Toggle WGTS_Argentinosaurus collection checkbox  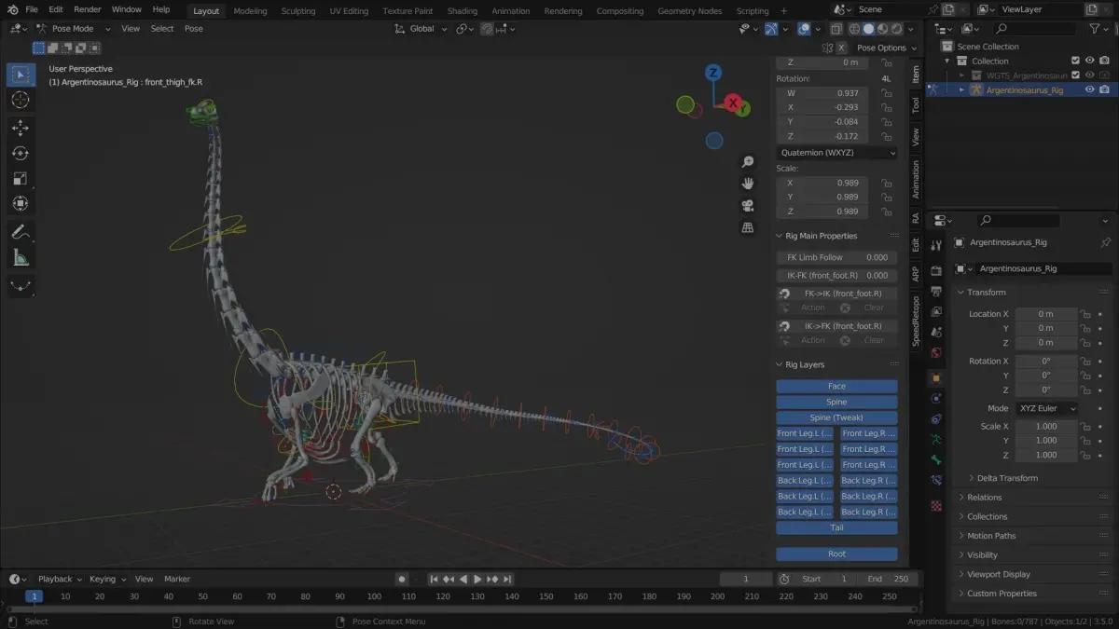(x=1075, y=75)
